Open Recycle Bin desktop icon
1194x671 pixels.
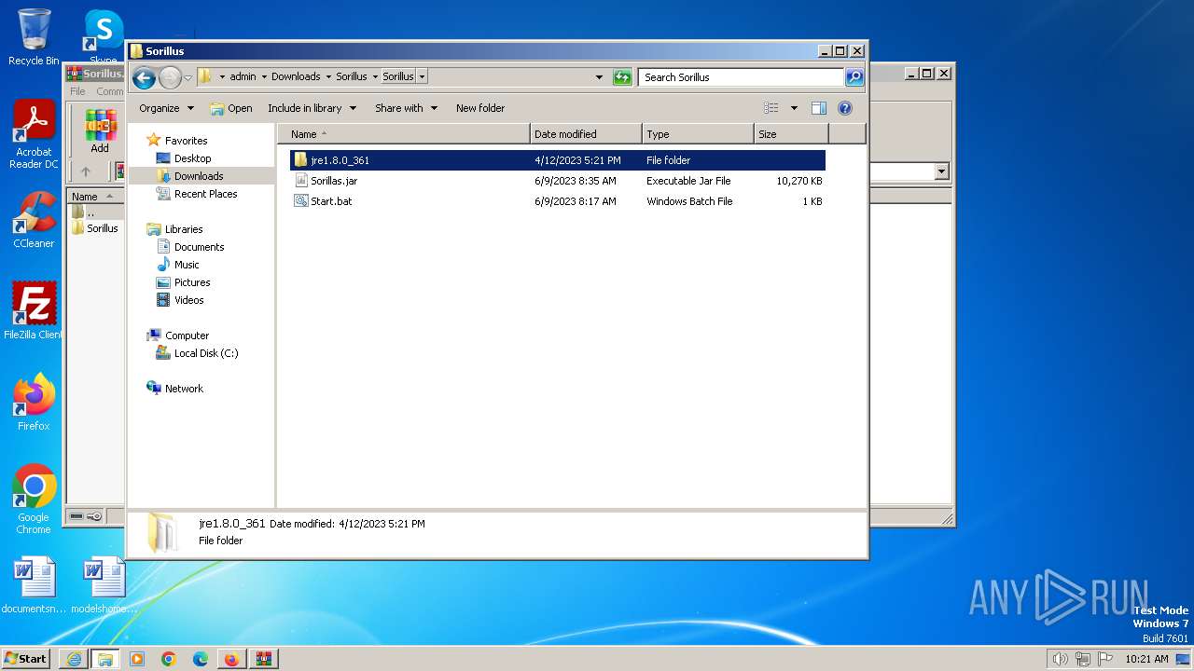[x=34, y=37]
